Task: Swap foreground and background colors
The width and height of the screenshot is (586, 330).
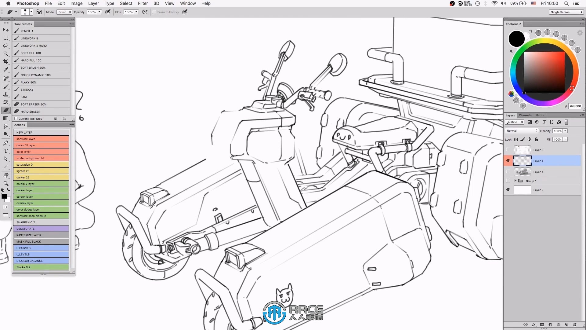Action: point(9,190)
